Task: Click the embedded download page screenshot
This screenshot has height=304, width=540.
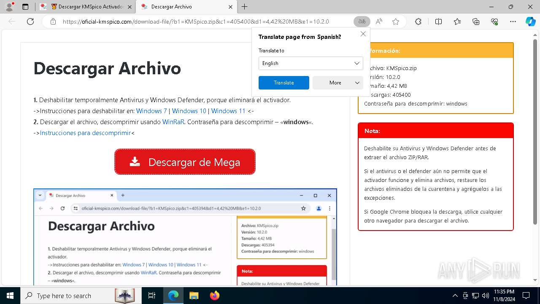Action: click(185, 237)
